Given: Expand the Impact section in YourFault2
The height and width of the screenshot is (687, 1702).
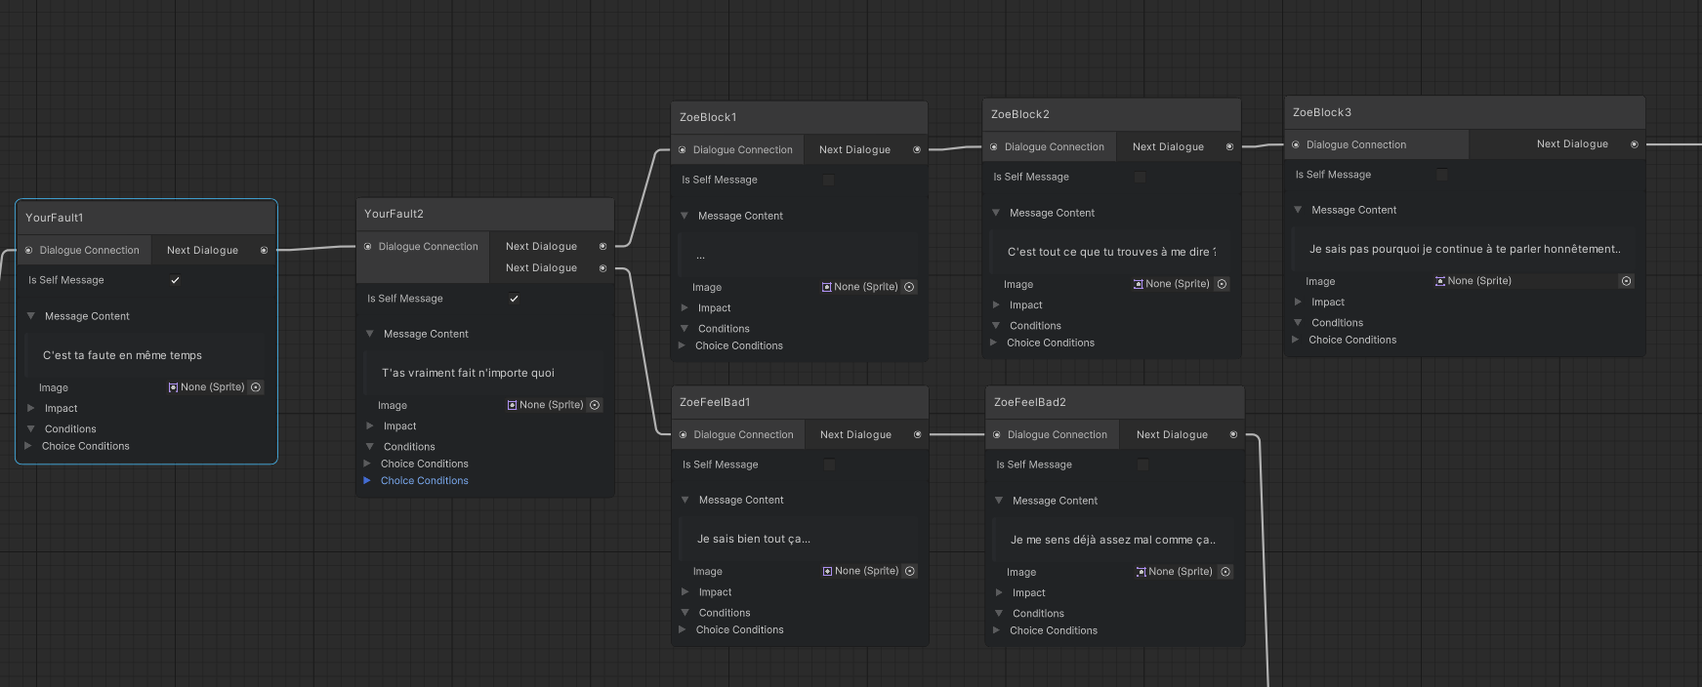Looking at the screenshot, I should point(370,426).
